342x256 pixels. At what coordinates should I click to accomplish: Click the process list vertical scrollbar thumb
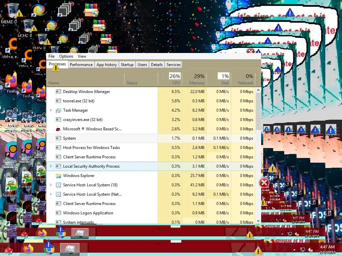click(258, 111)
